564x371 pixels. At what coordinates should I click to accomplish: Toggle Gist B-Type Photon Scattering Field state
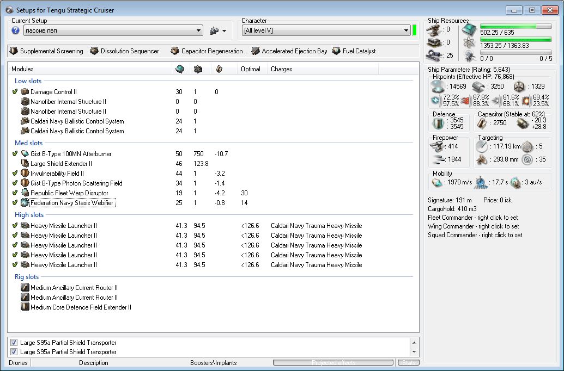(x=15, y=183)
